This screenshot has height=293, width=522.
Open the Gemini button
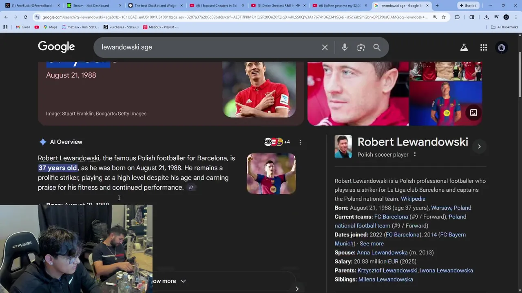click(x=468, y=5)
